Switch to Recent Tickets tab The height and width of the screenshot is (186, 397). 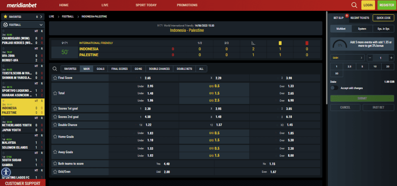tap(360, 18)
